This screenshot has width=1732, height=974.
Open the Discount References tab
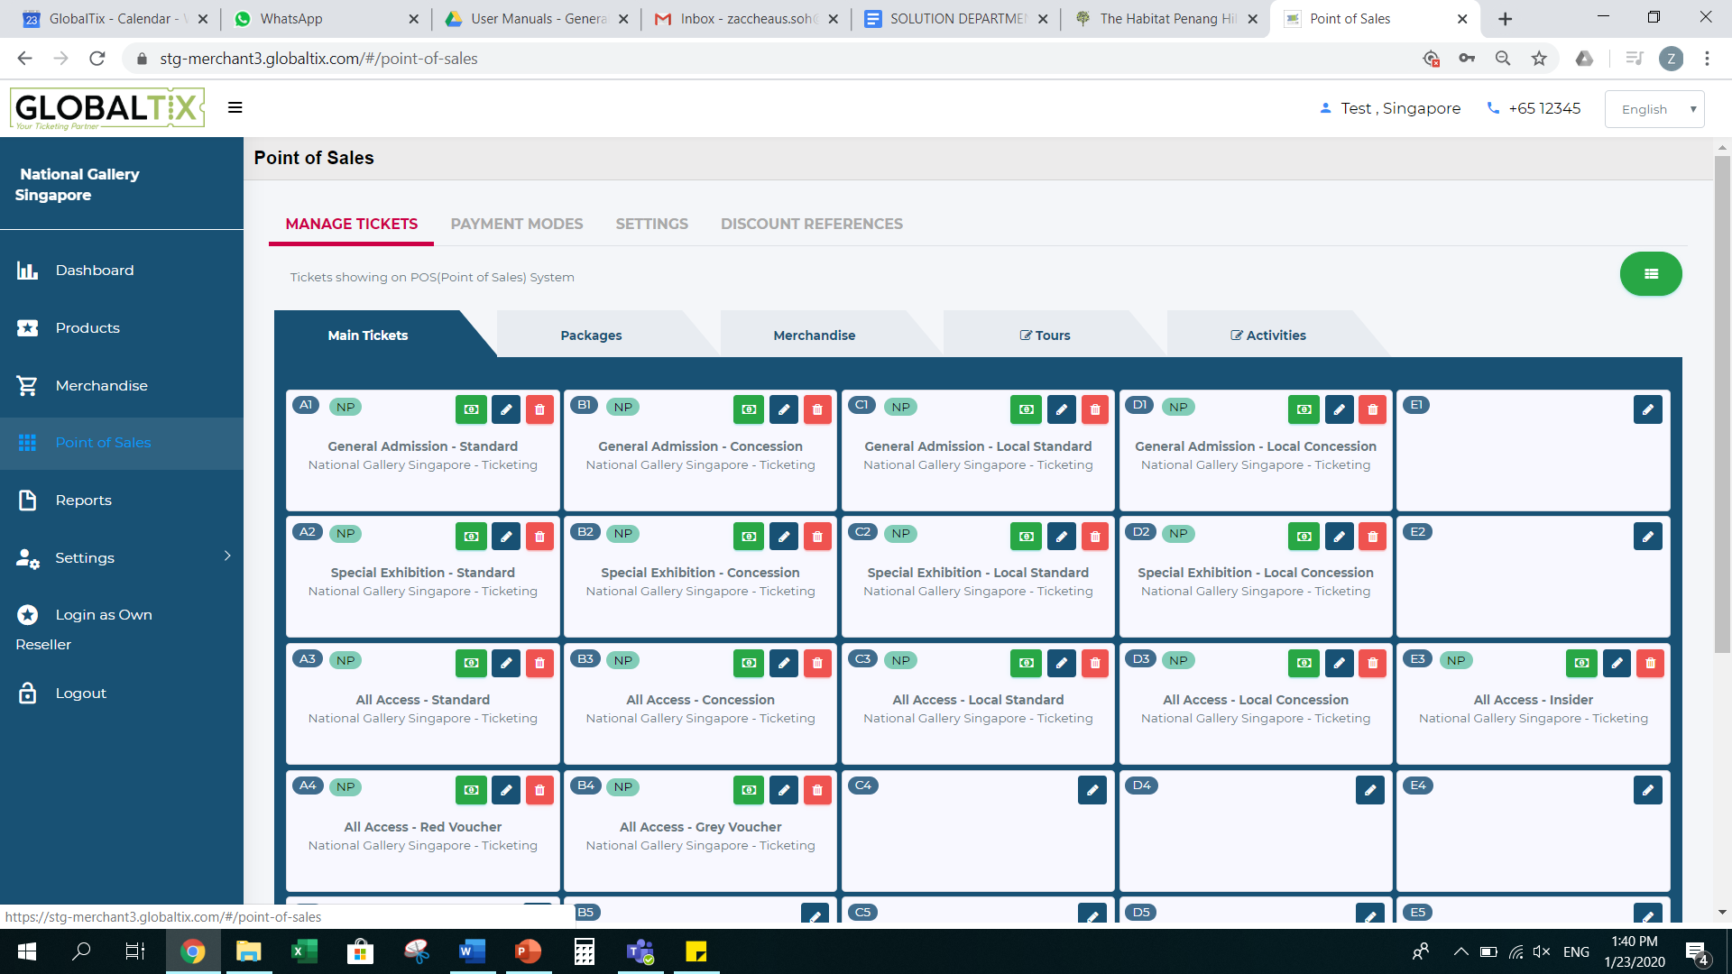coord(811,224)
